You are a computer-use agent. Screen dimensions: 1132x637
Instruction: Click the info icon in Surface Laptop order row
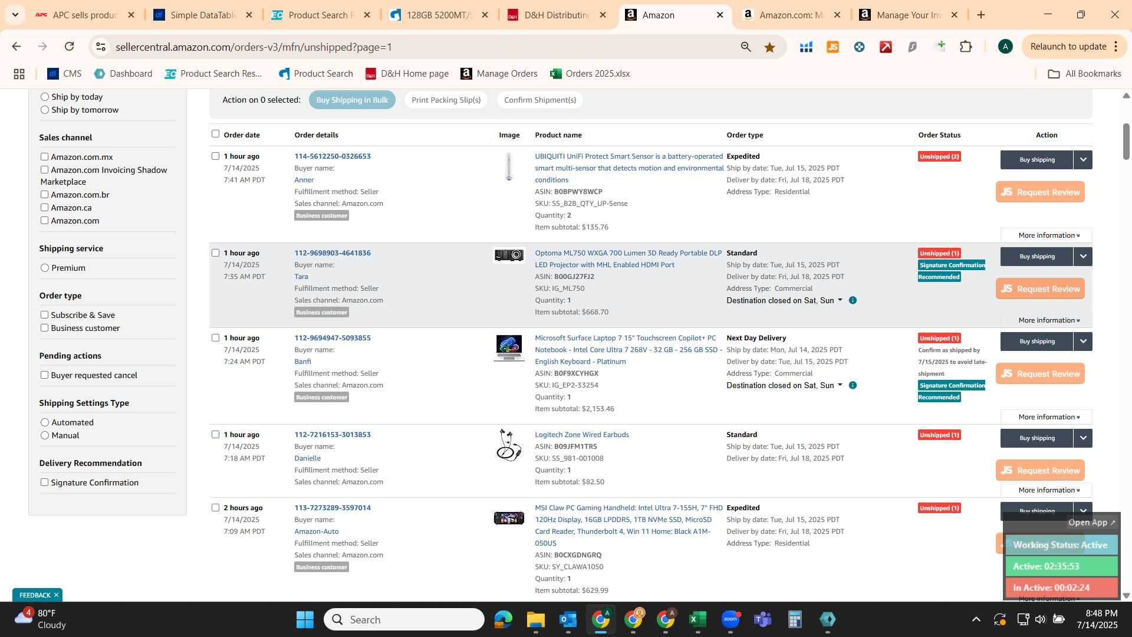853,385
